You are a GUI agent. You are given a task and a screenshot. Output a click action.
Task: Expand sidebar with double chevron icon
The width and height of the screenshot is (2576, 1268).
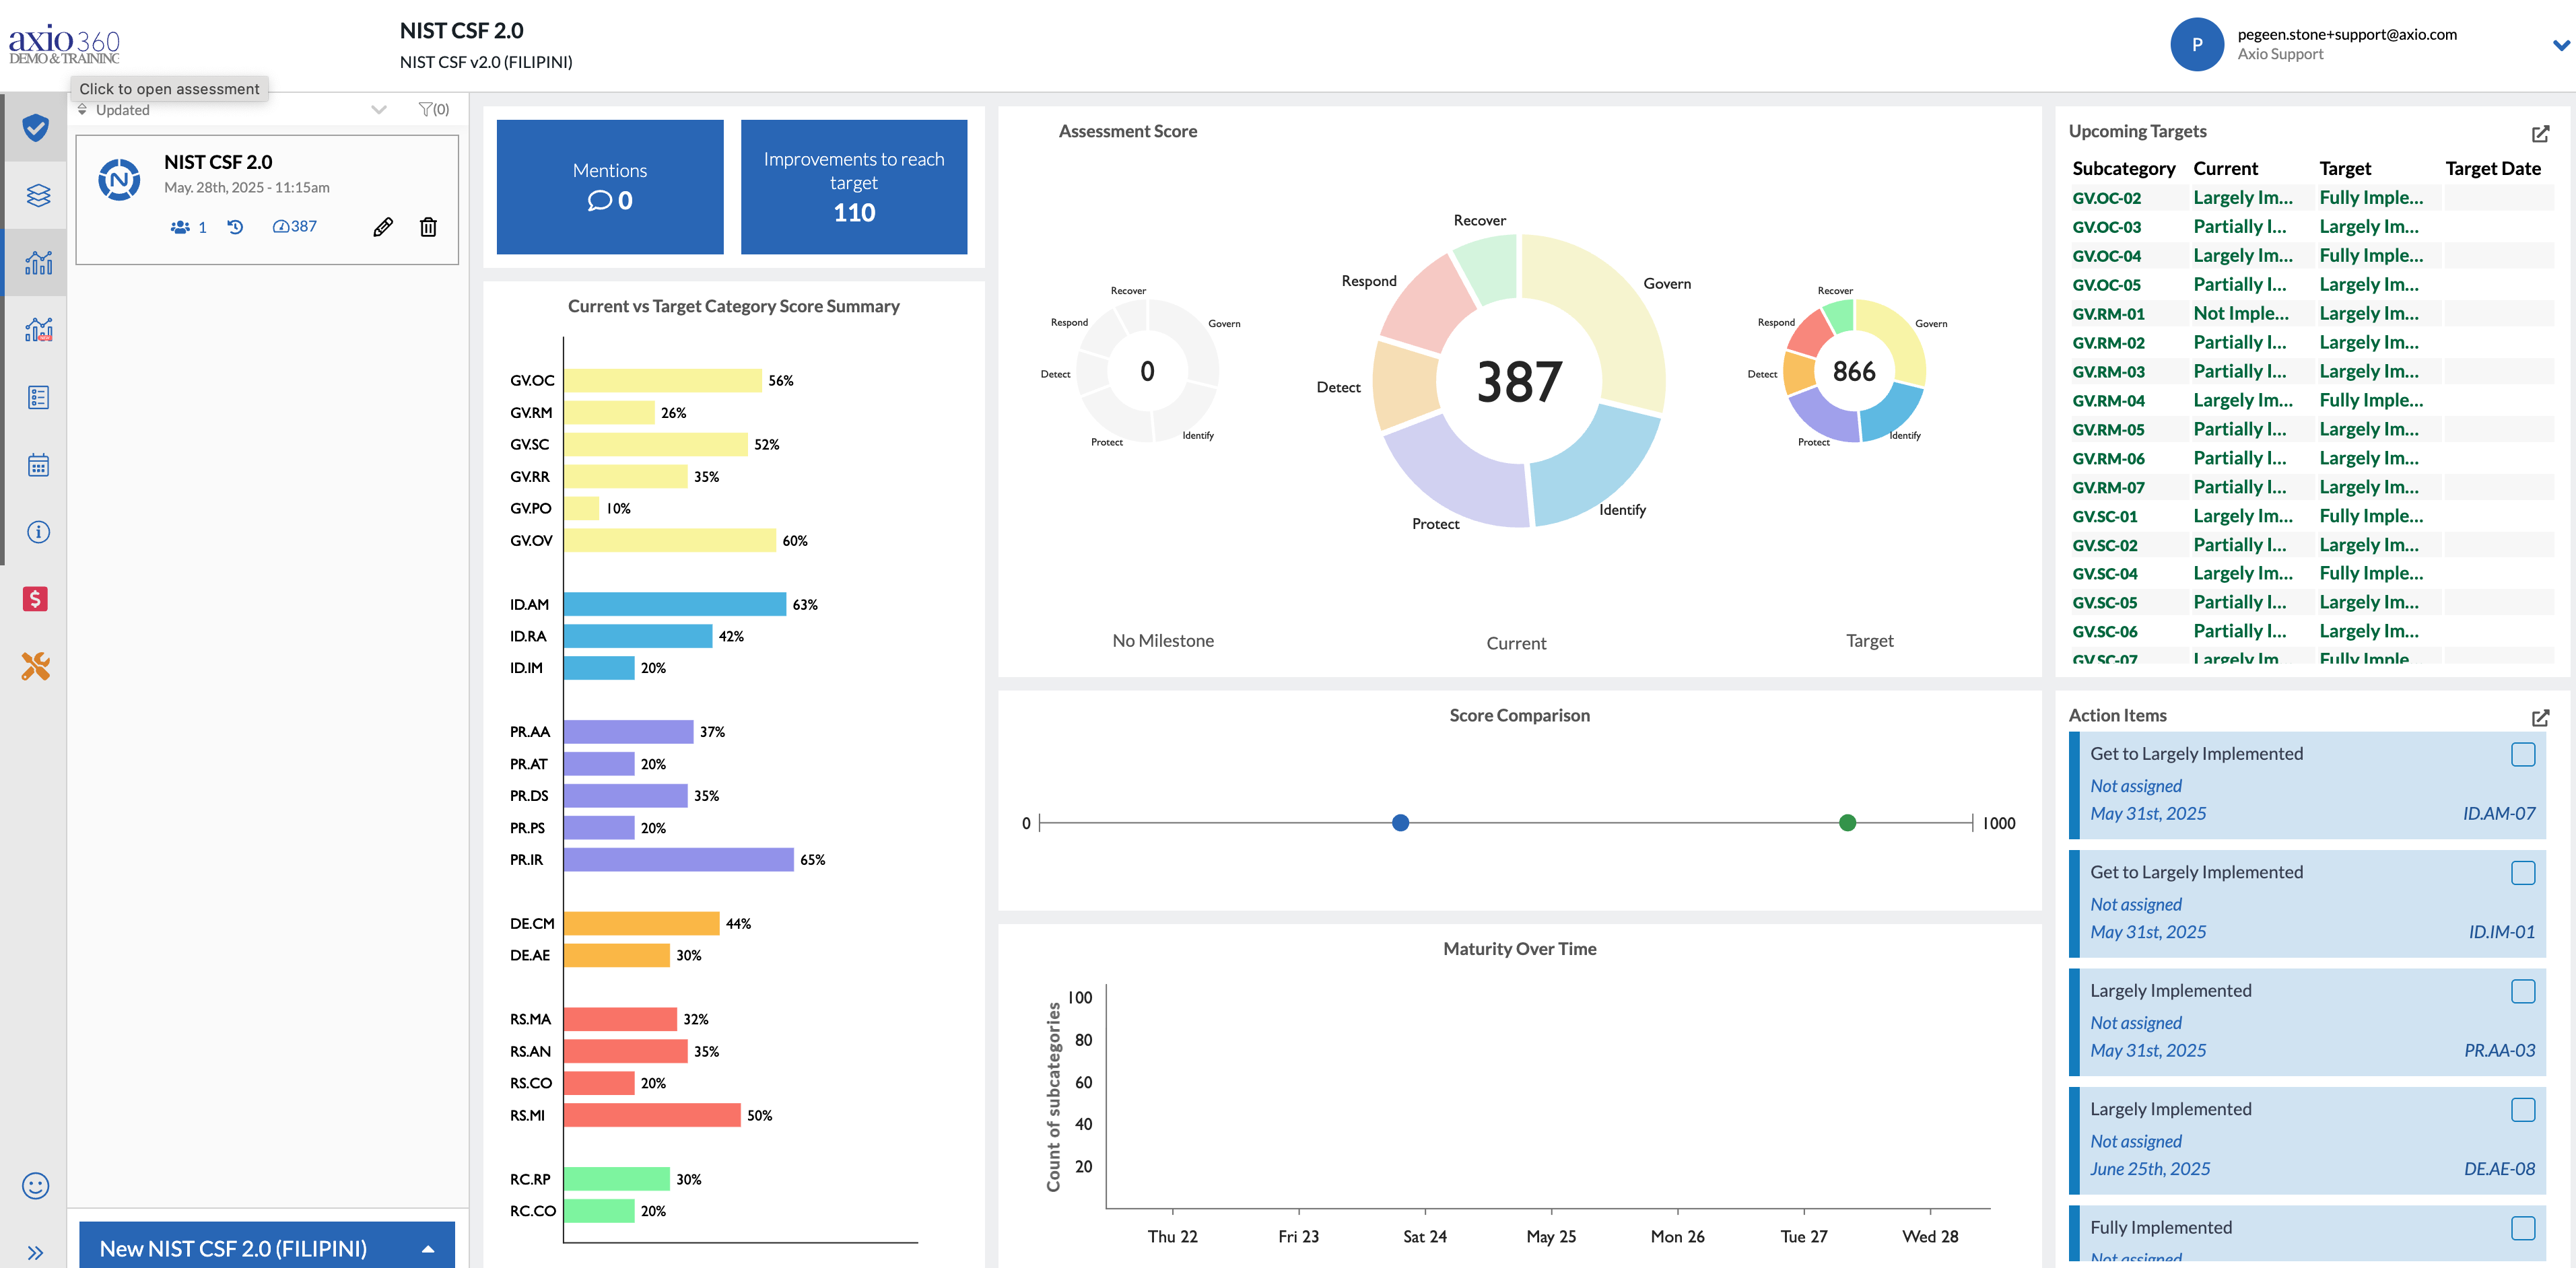click(x=35, y=1252)
